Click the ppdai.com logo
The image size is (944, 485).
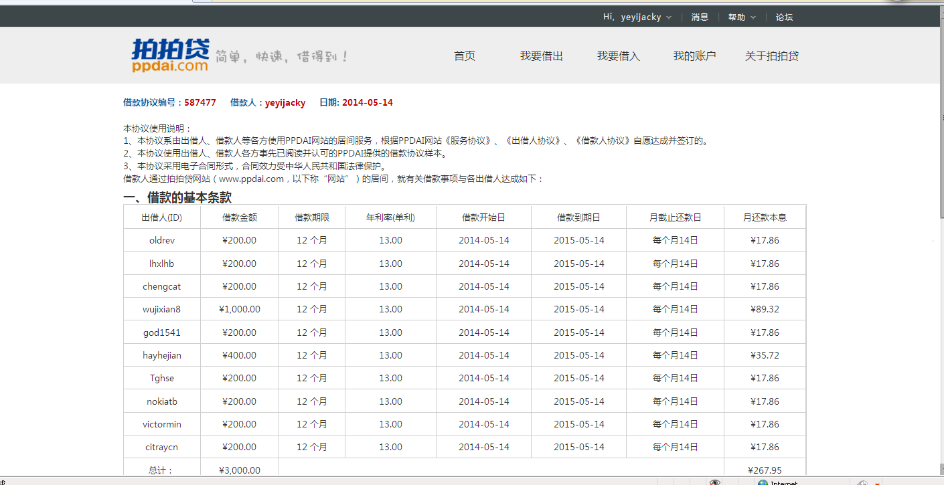click(170, 56)
